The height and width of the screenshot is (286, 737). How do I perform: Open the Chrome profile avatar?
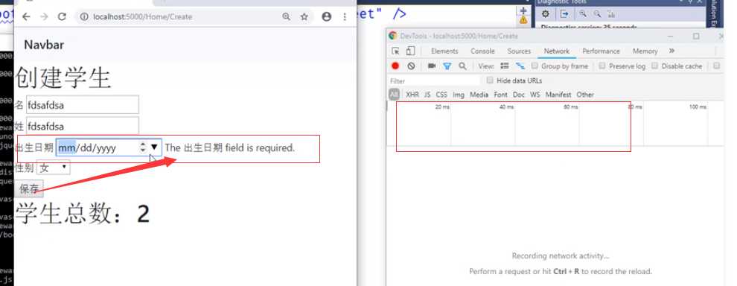(x=326, y=17)
